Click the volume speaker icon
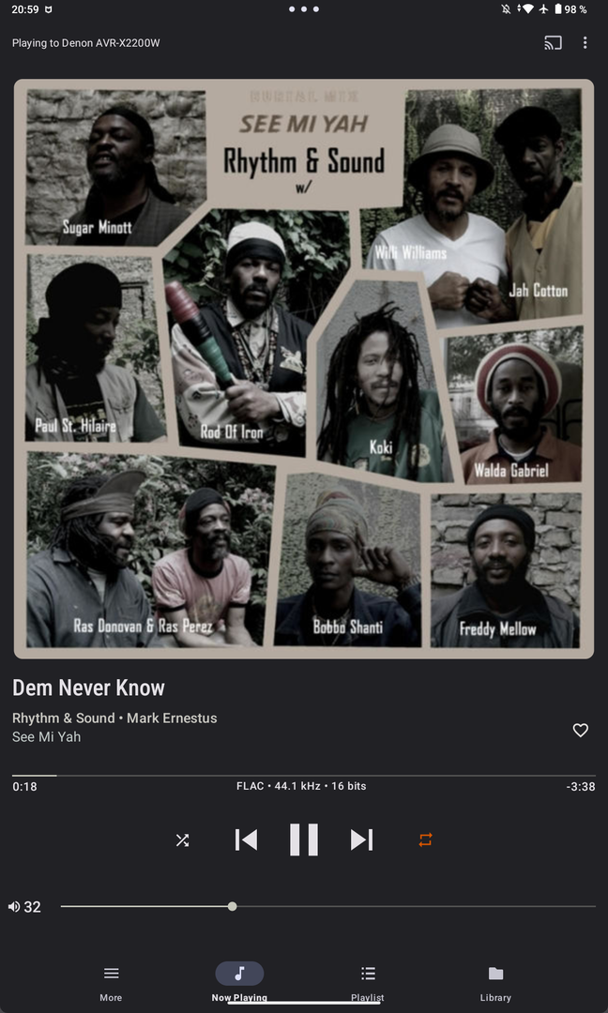608x1013 pixels. [x=13, y=907]
